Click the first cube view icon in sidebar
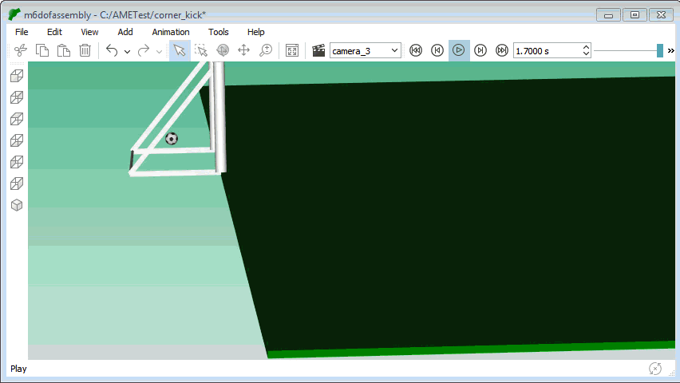This screenshot has width=680, height=383. [17, 76]
